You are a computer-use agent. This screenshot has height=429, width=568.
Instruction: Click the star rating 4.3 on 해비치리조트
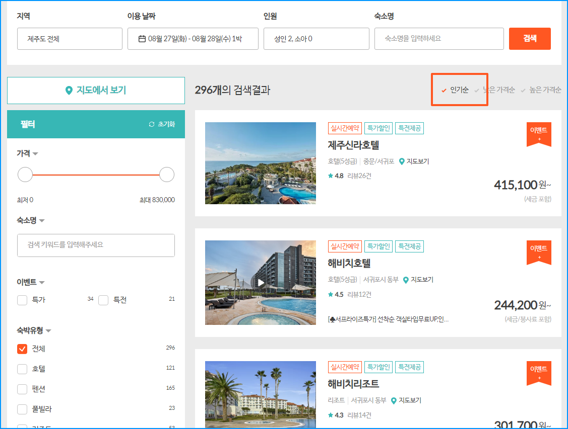tap(336, 415)
